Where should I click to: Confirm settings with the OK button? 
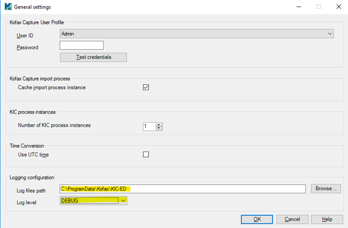click(x=257, y=219)
